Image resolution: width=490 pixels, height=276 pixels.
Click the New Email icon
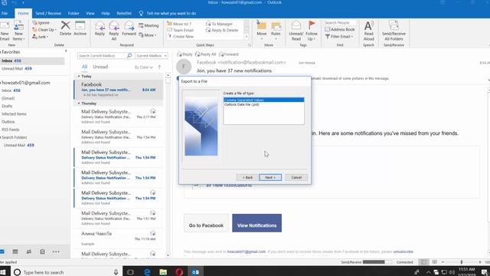[5, 31]
